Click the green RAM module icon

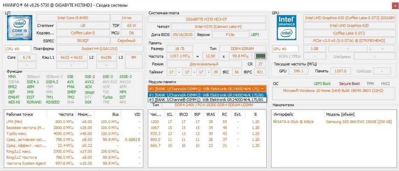click(260, 56)
